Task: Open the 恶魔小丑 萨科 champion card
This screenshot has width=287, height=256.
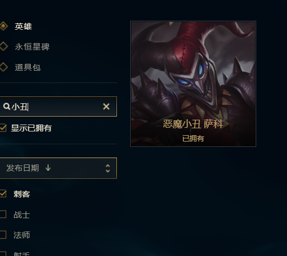Action: [193, 84]
